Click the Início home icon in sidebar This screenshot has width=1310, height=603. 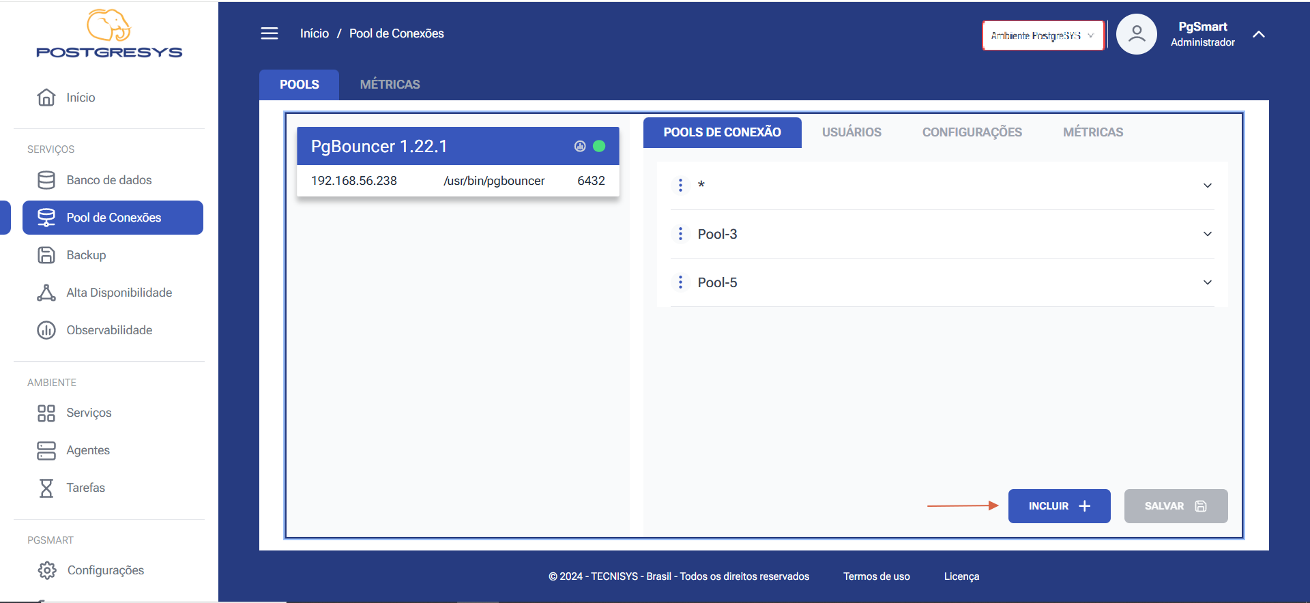tap(46, 98)
